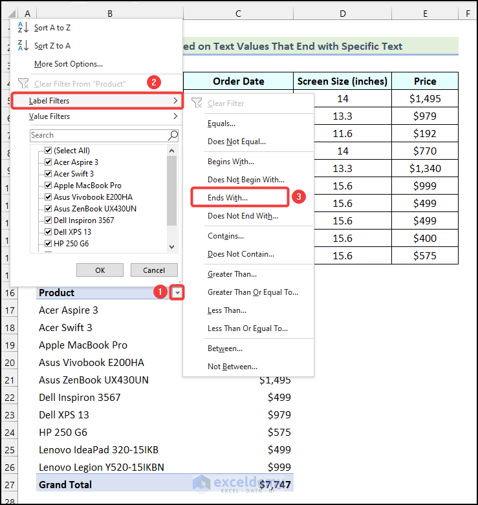Choose Sort A to Z
The width and height of the screenshot is (478, 505).
pos(96,28)
